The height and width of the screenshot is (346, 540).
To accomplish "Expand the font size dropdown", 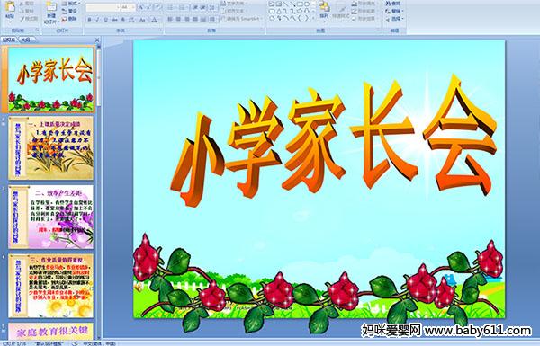I will [x=129, y=7].
